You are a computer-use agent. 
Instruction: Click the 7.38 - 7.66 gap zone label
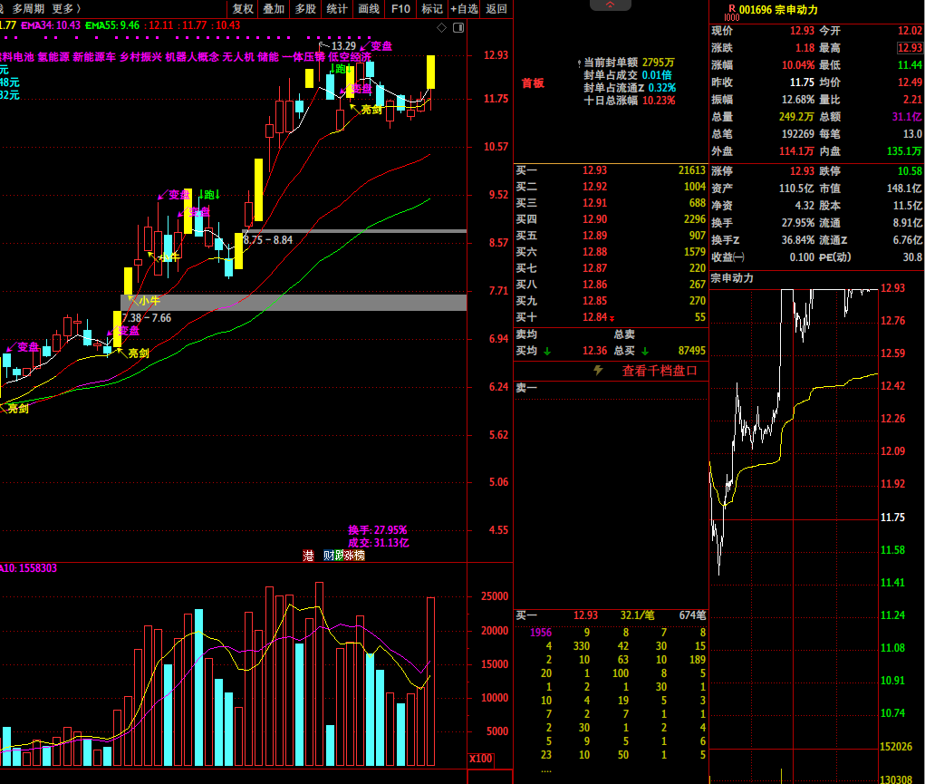[147, 318]
